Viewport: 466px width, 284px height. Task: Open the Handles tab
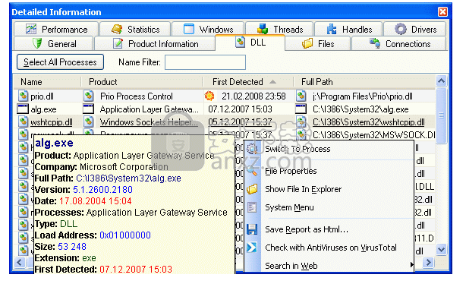tap(348, 29)
